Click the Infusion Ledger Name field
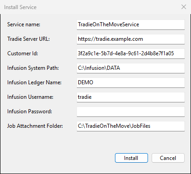The width and height of the screenshot is (191, 174). (131, 82)
